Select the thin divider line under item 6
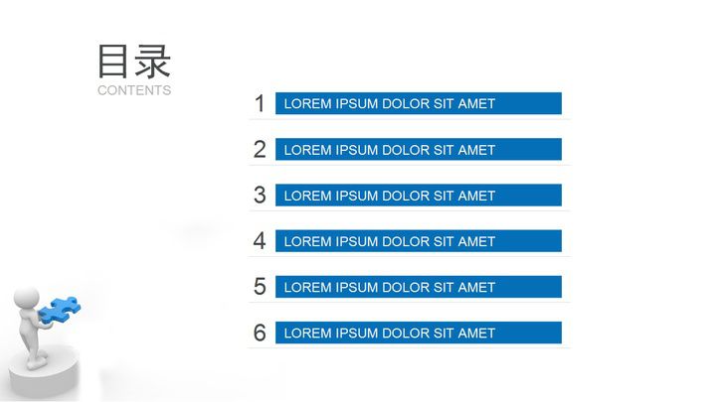Image resolution: width=717 pixels, height=402 pixels. coord(410,348)
